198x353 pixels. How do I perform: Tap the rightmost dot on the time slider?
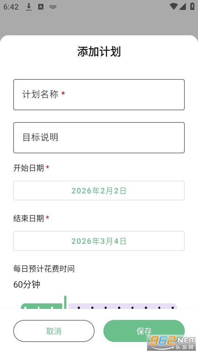click(173, 307)
